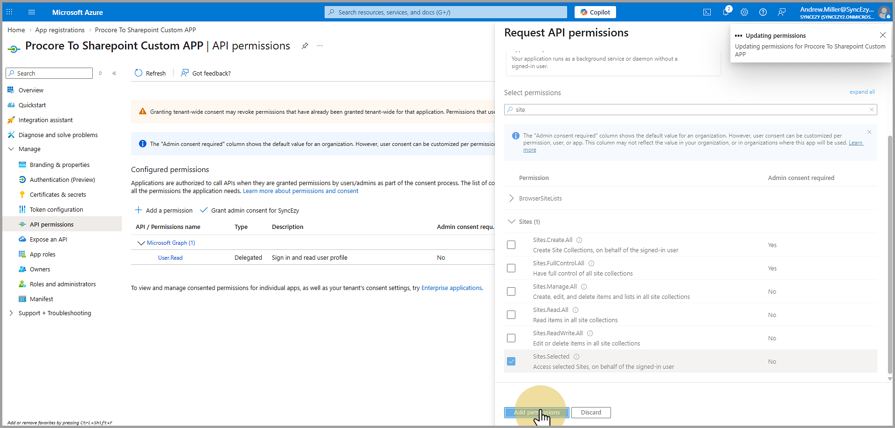Collapse the Sites (1) permission group
The width and height of the screenshot is (895, 428).
click(512, 221)
